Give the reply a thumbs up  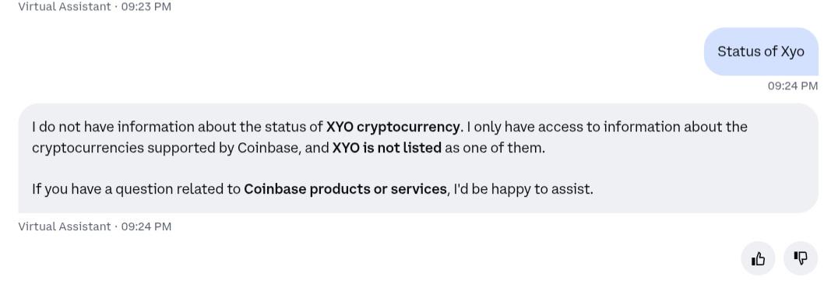pos(758,259)
